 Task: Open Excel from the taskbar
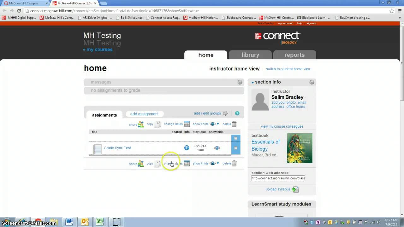100,222
